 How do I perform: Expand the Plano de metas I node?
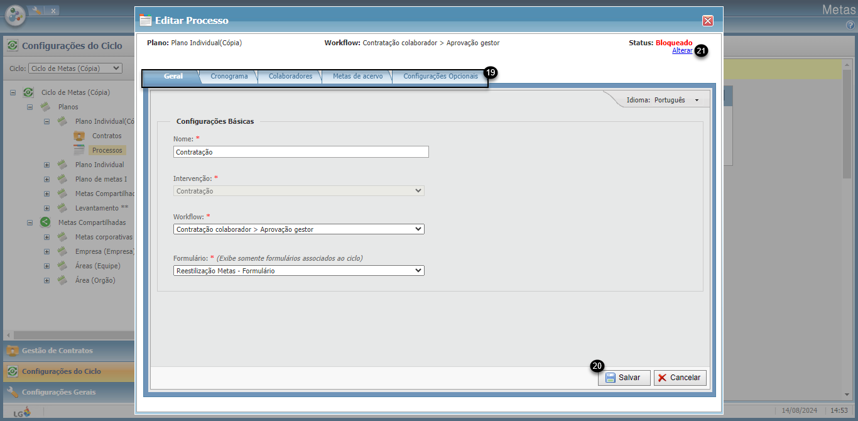[46, 179]
